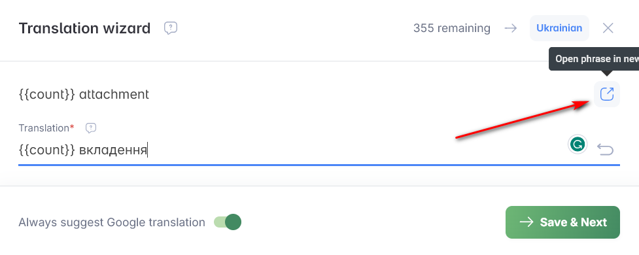This screenshot has width=639, height=255.
Task: Click the Open phrase in new tooltip
Action: [x=594, y=59]
